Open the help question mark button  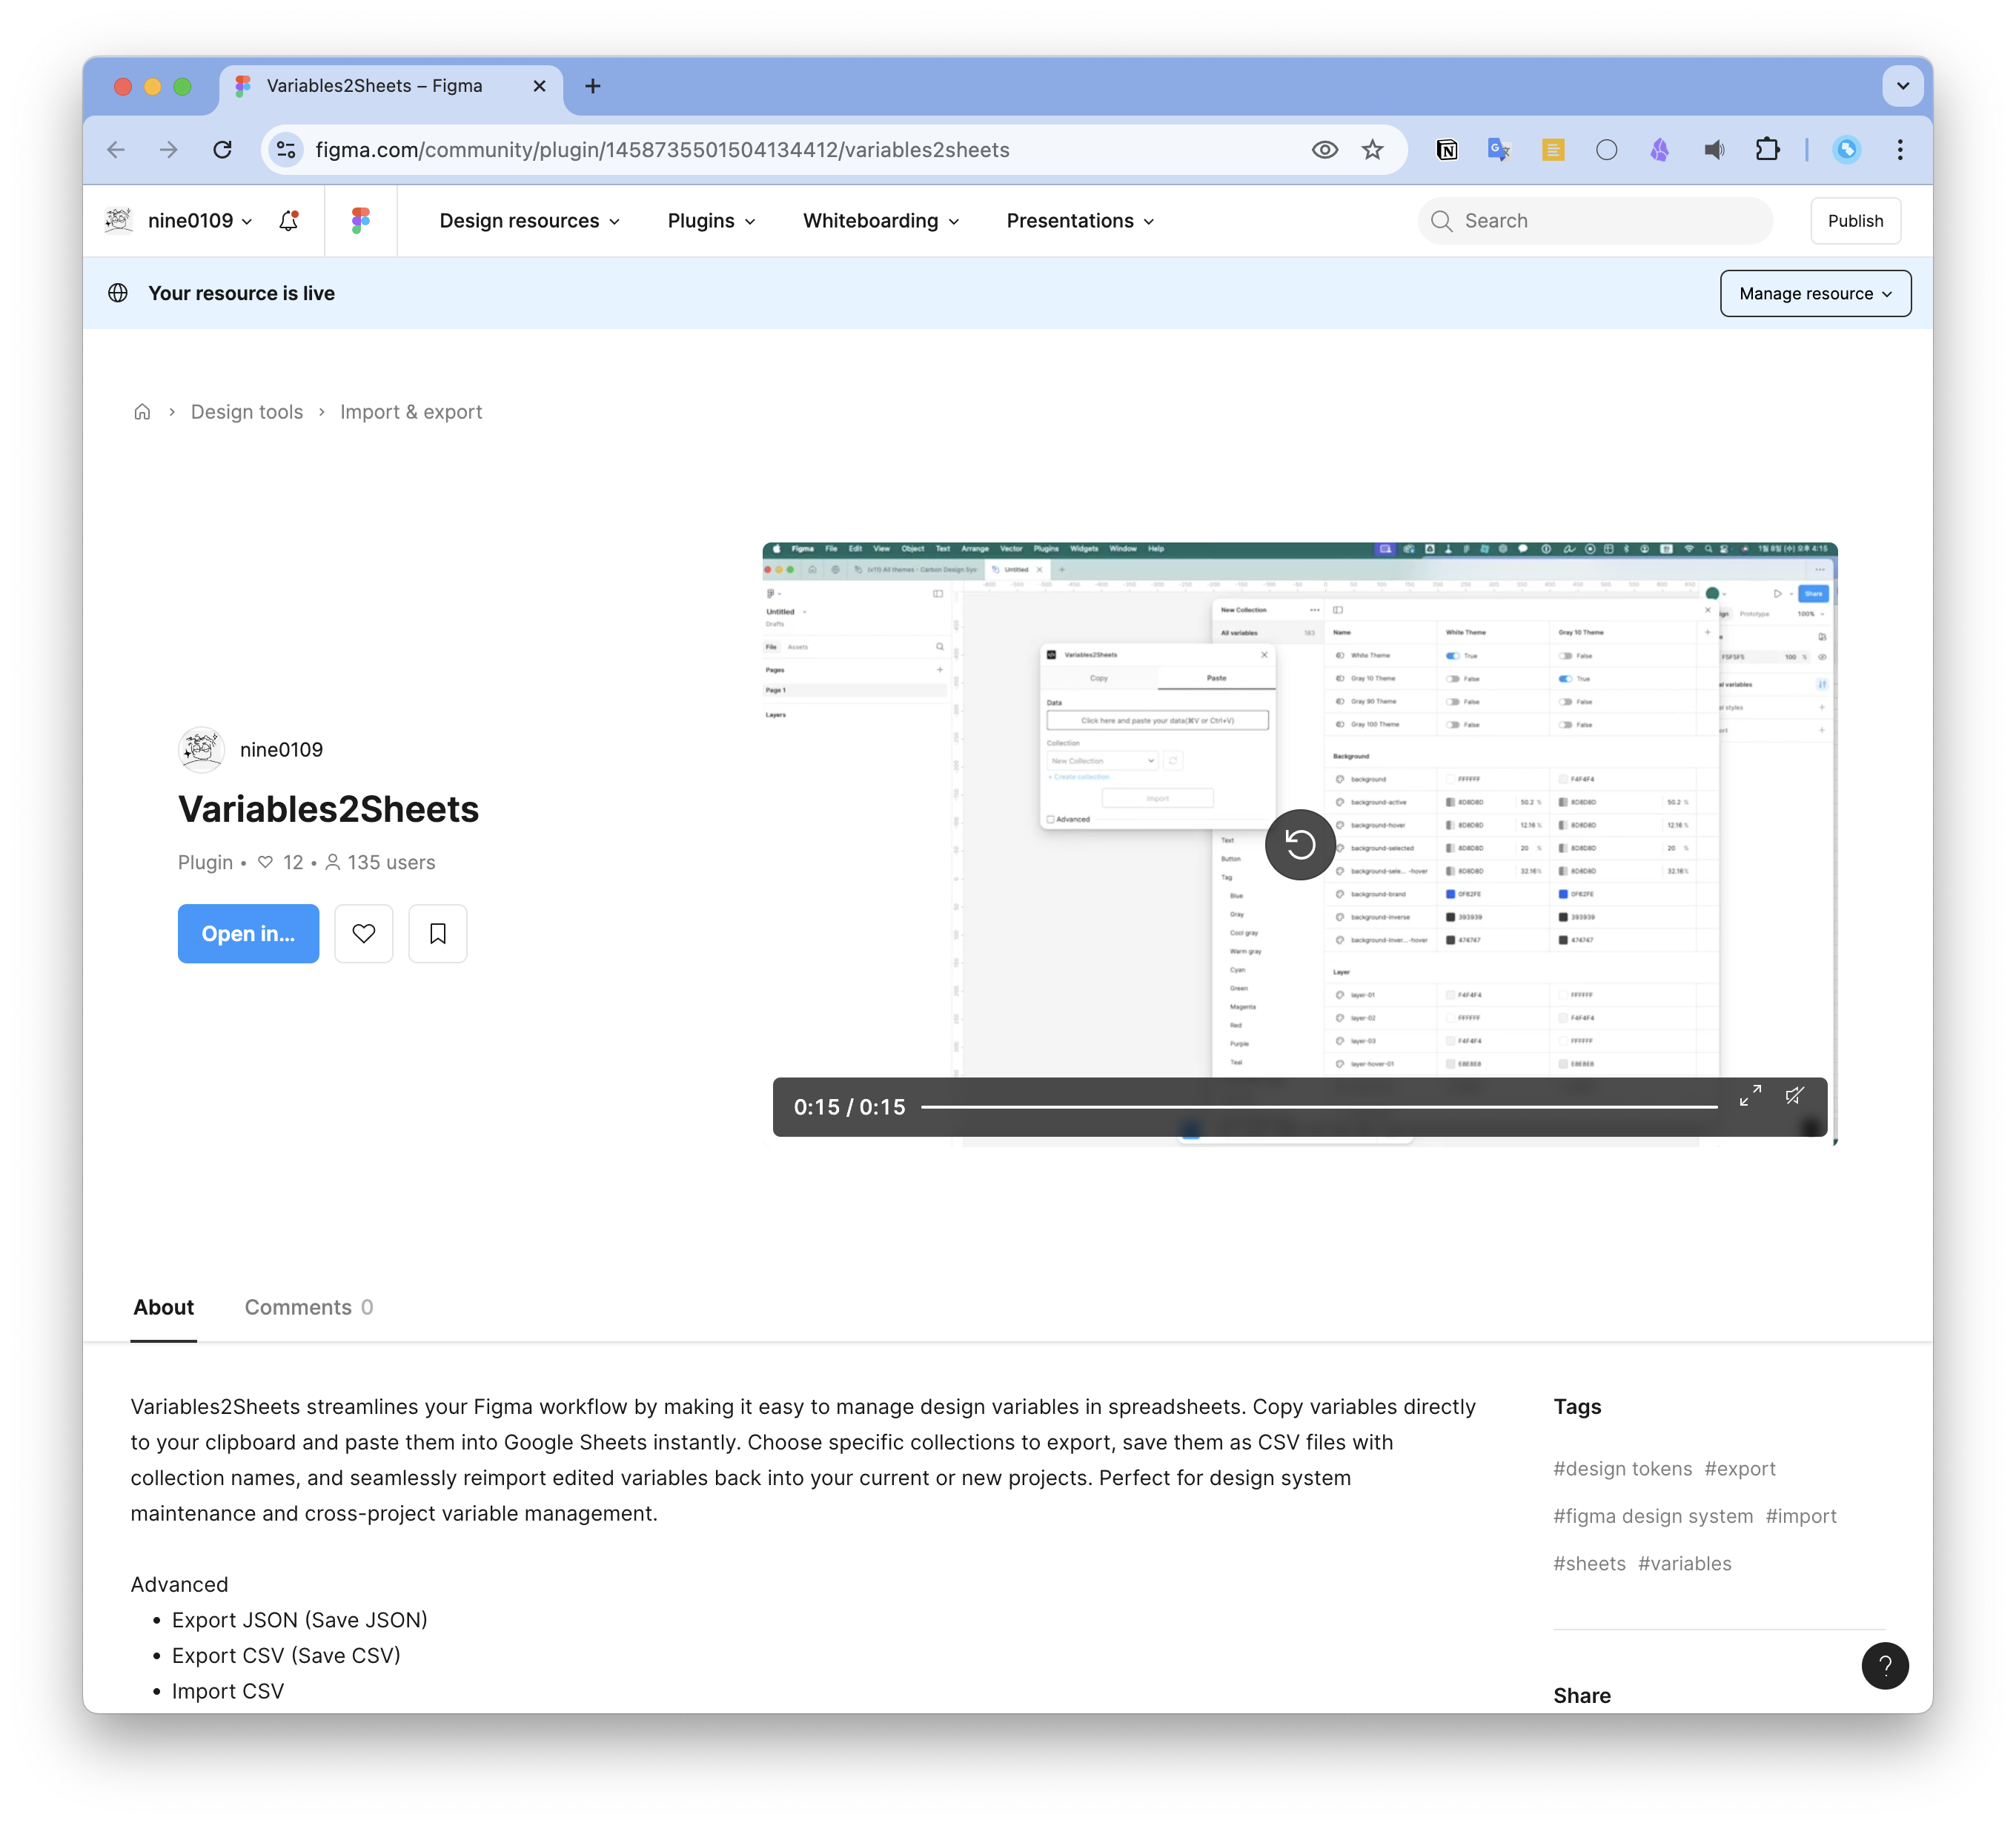(x=1885, y=1666)
